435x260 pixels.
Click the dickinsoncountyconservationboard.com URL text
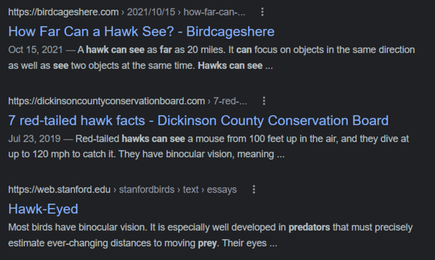107,101
